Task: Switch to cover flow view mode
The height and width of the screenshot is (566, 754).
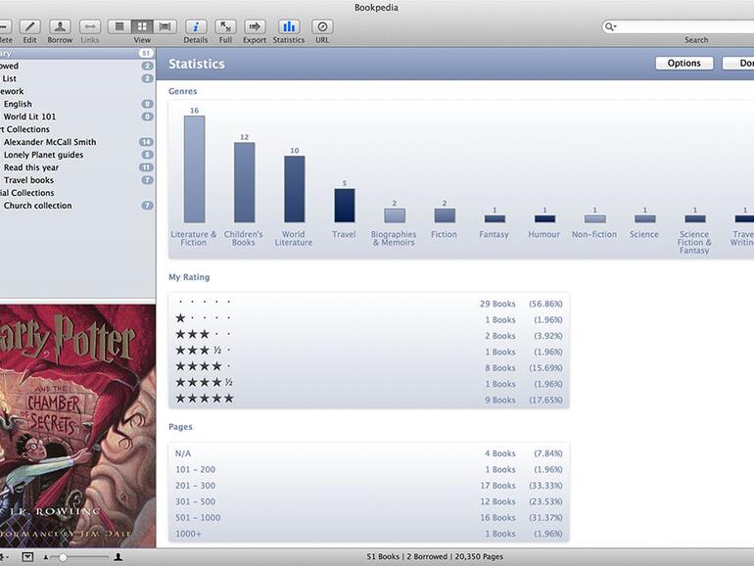Action: coord(165,26)
